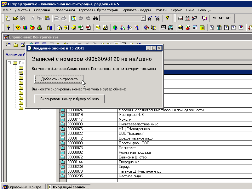Open the Отчеты menu

click(x=161, y=10)
